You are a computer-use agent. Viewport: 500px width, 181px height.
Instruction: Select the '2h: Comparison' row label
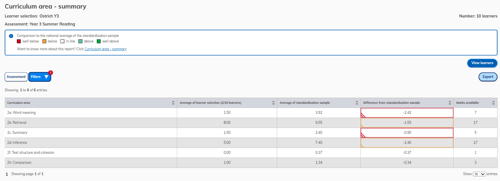click(19, 163)
